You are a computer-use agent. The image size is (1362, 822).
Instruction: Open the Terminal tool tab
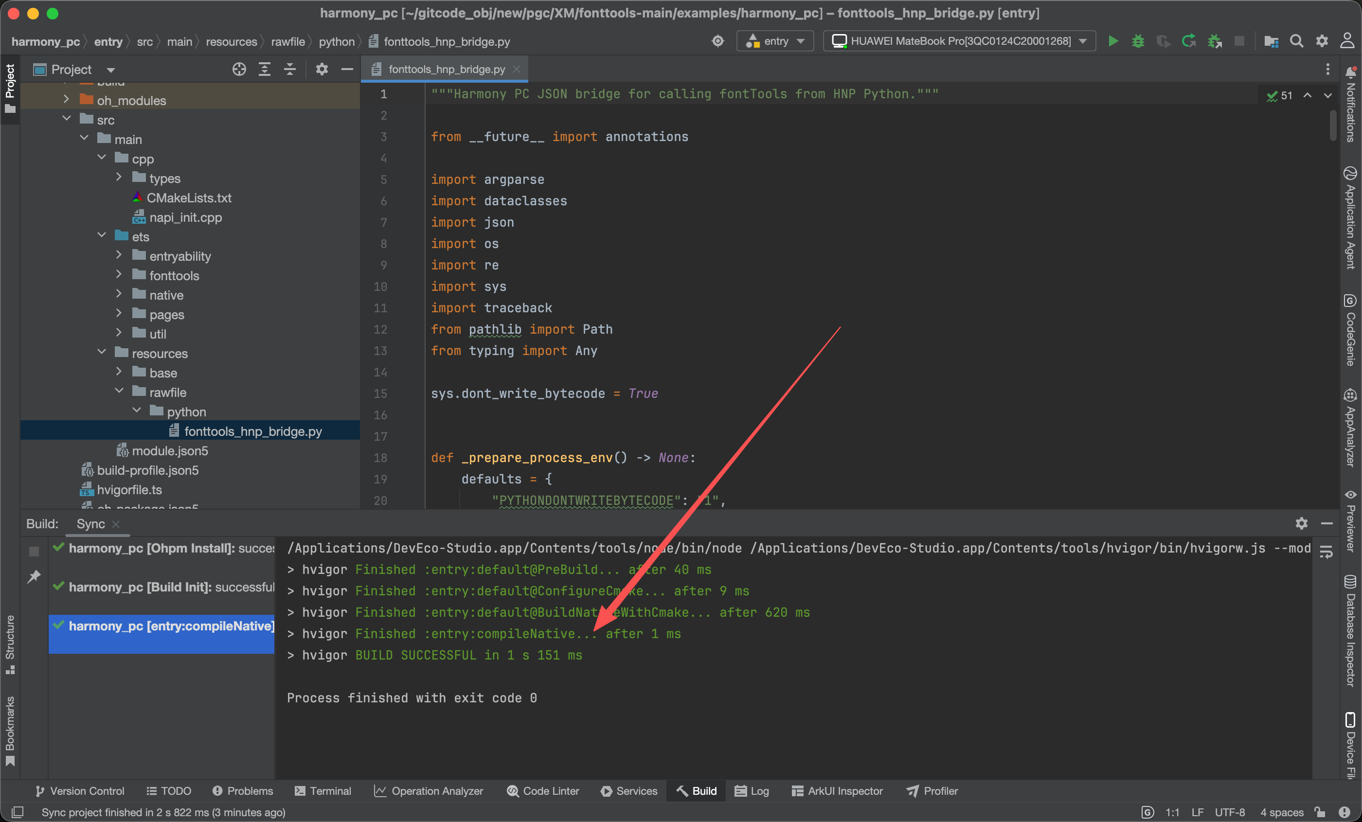(323, 790)
